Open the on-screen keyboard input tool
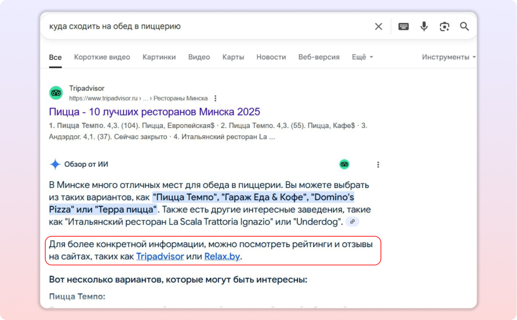The width and height of the screenshot is (517, 320). [x=403, y=27]
